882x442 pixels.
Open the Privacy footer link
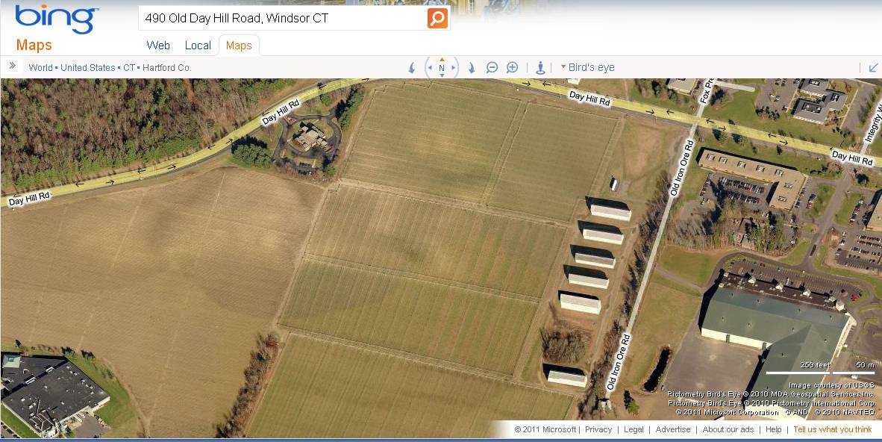598,429
